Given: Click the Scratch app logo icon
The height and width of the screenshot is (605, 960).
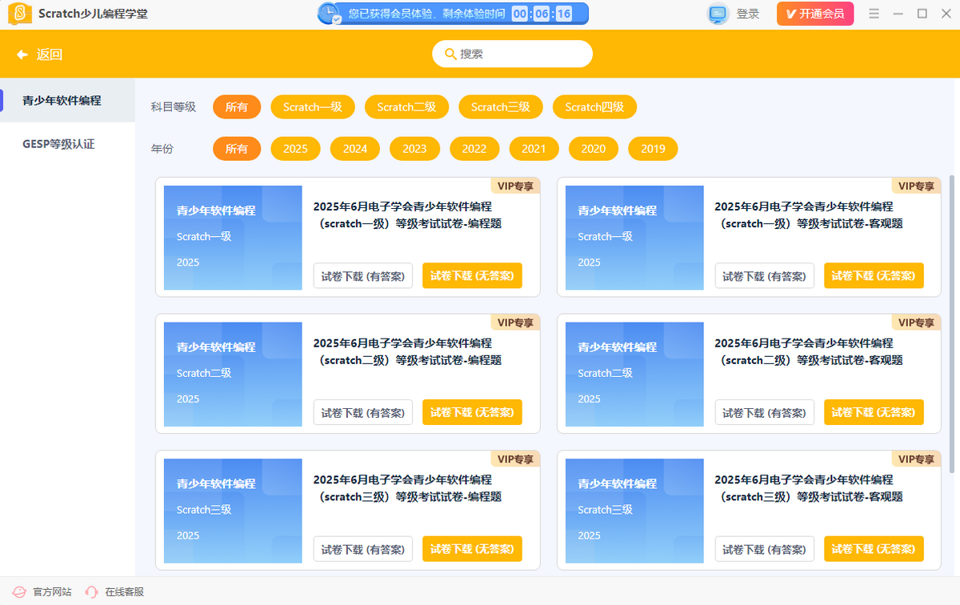Looking at the screenshot, I should coord(19,14).
